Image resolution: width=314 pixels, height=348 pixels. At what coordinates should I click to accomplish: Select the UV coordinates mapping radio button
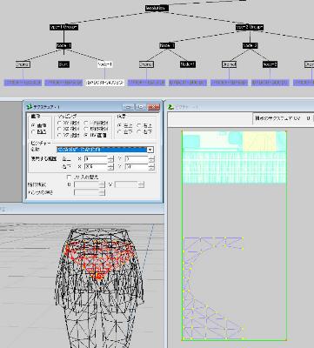coord(87,135)
